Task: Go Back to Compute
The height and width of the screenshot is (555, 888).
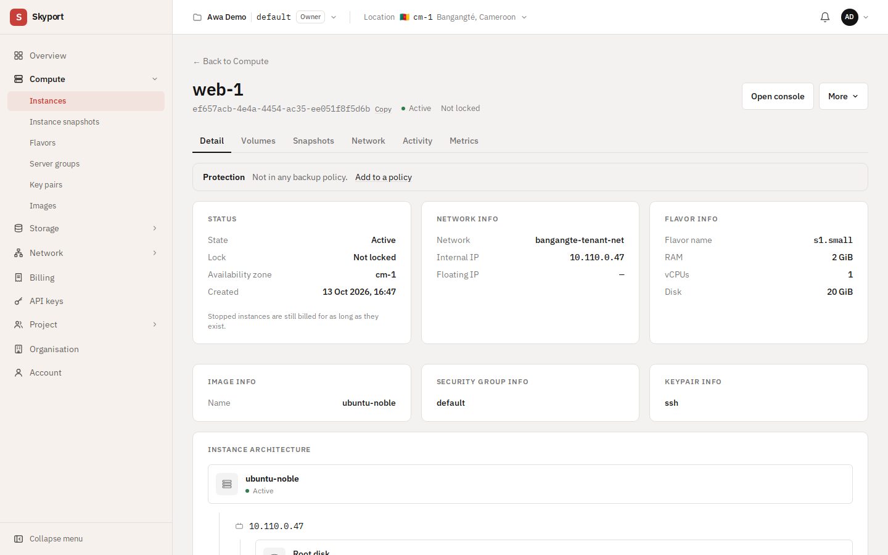Action: point(231,61)
